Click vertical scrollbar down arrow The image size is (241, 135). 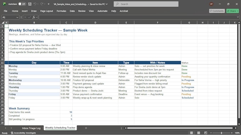click(239, 124)
